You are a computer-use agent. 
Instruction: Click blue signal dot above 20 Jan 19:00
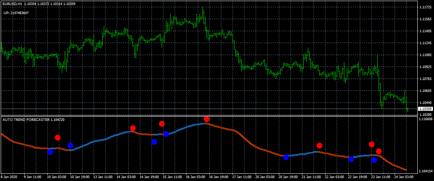coord(286,157)
